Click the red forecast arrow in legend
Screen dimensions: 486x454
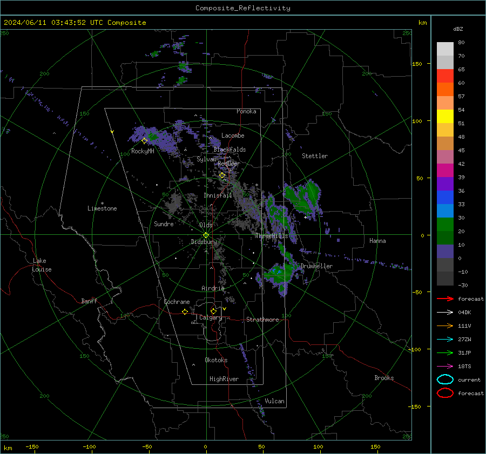(x=445, y=299)
